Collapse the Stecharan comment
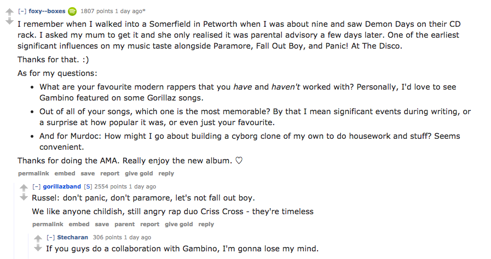Viewport: 491px width, 259px height. point(51,237)
